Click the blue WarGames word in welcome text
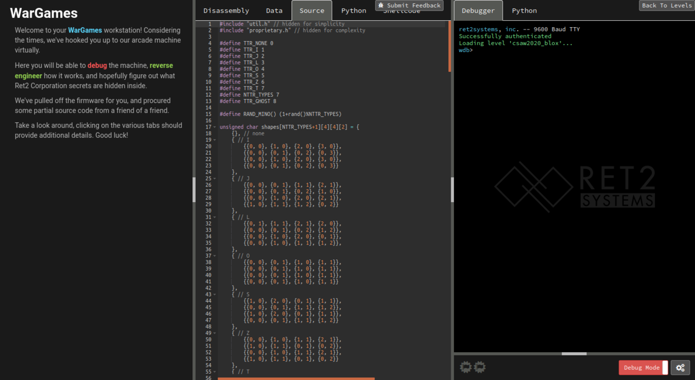The height and width of the screenshot is (380, 695). (86, 30)
